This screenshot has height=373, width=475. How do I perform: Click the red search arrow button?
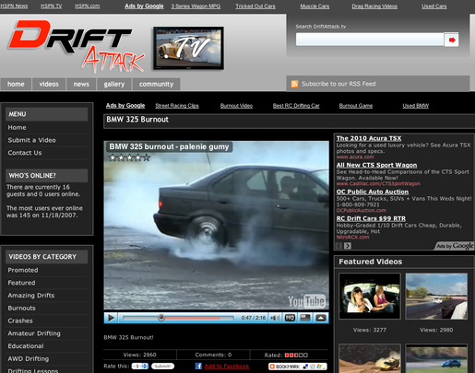pos(452,40)
